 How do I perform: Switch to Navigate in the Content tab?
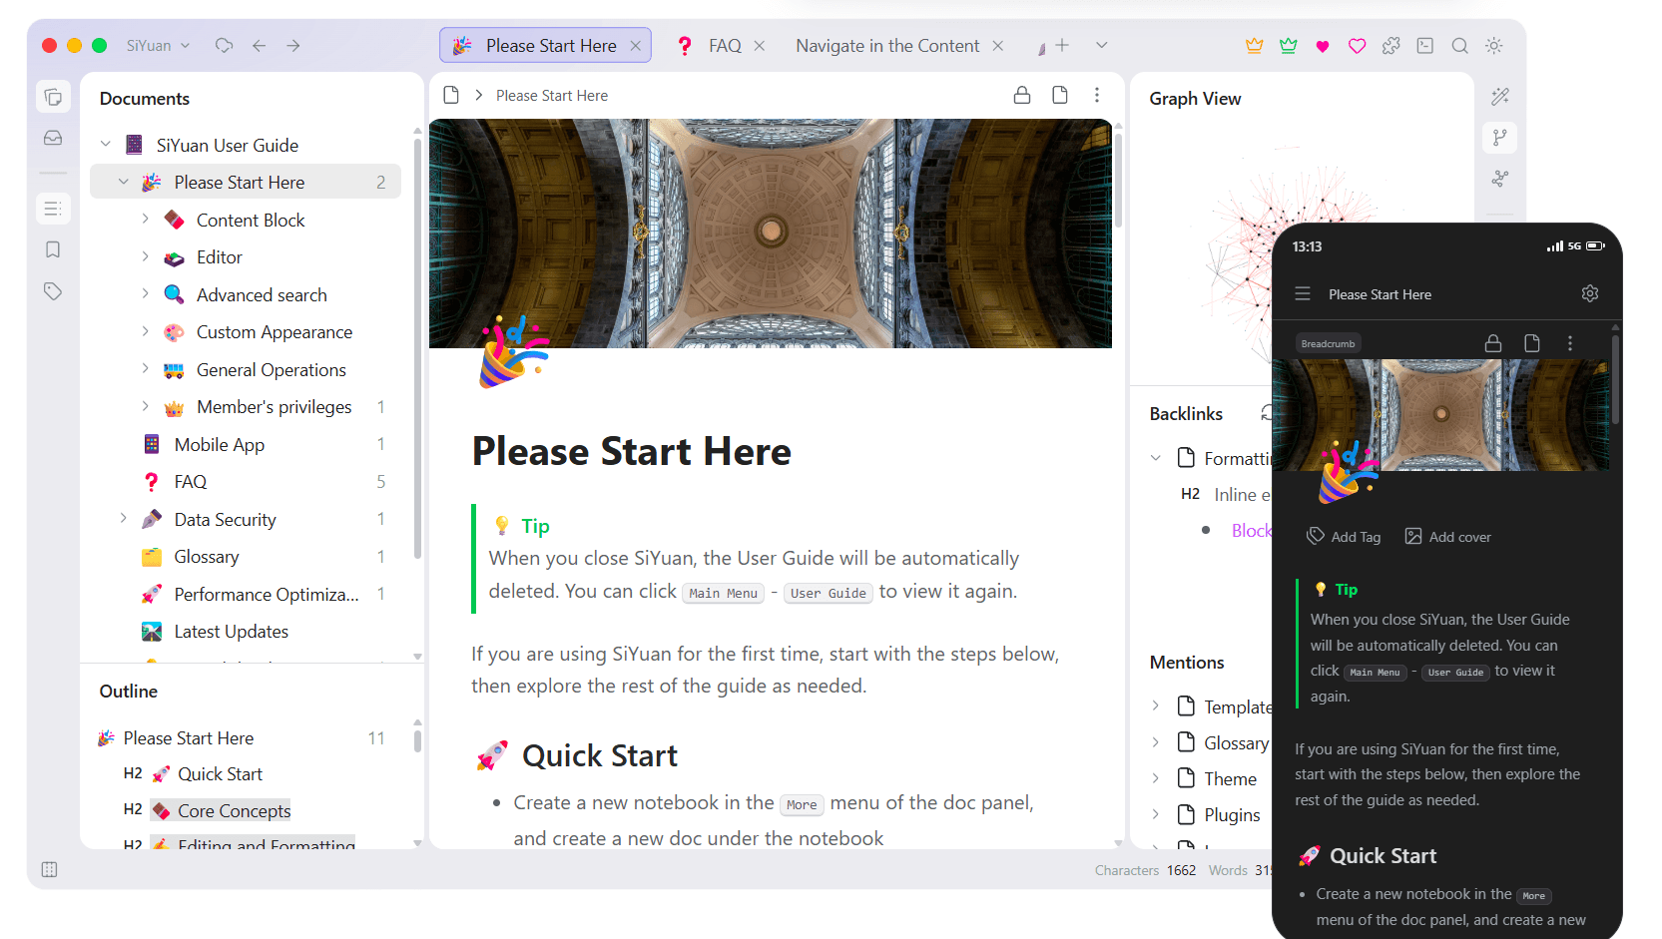(887, 46)
